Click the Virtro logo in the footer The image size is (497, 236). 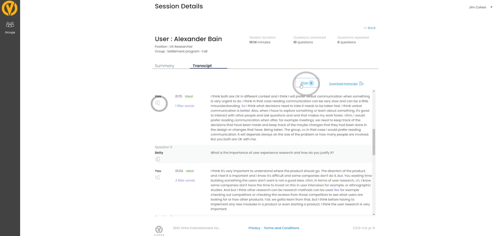[159, 229]
